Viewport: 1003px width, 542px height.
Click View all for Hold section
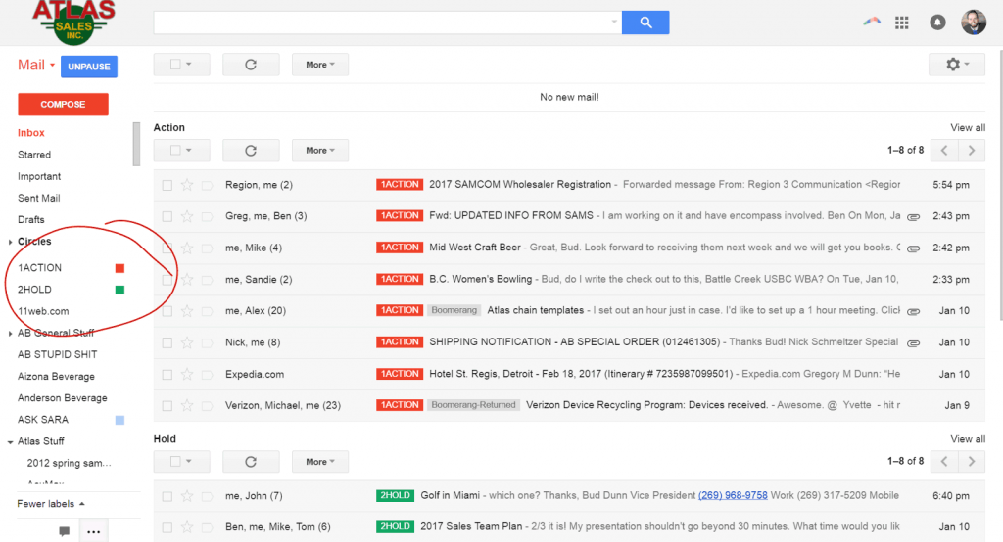[x=967, y=439]
